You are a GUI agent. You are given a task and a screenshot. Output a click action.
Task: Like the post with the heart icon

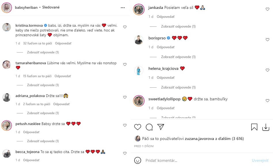[x=138, y=127]
